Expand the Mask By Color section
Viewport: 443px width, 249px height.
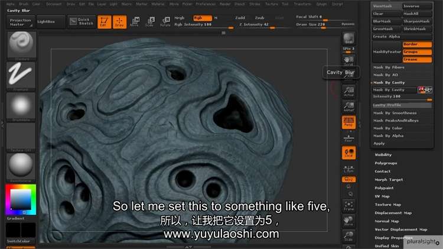[x=387, y=128]
